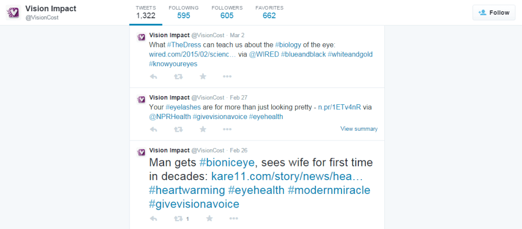Open more options on the #TheDress tweet
The width and height of the screenshot is (522, 229).
point(227,77)
